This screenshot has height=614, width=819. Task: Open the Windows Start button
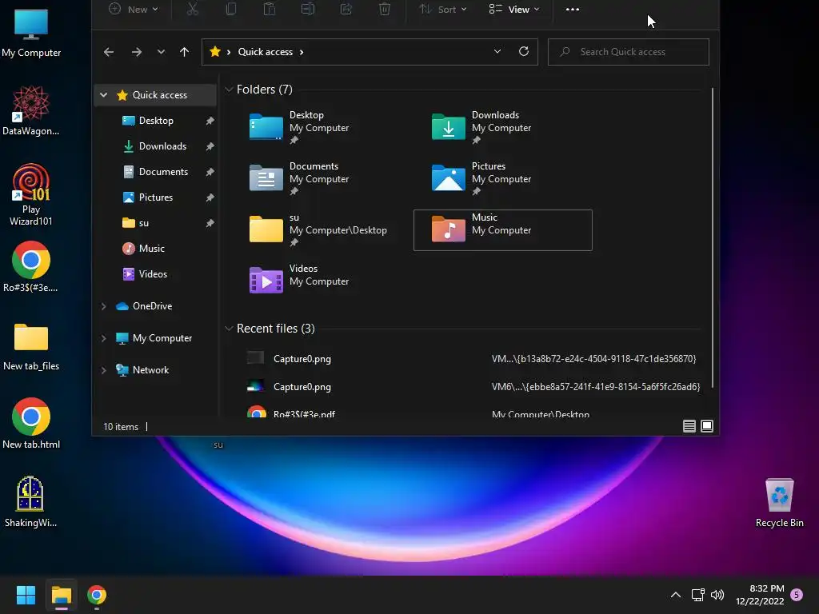pos(26,595)
